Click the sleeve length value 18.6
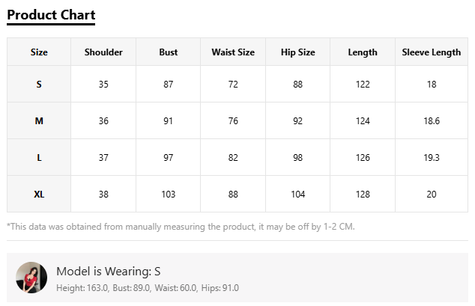 click(x=432, y=121)
